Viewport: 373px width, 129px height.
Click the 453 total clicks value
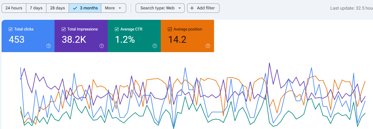pyautogui.click(x=17, y=40)
